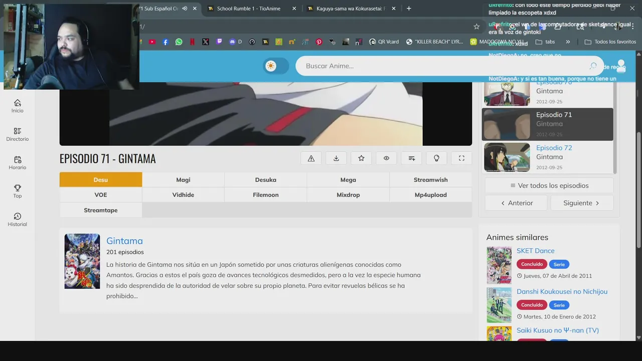Click the video player frame
Viewport: 642px width, 361px height.
tap(266, 114)
